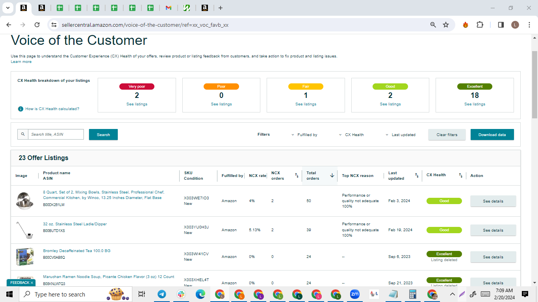
Task: Sort by Total orders arrow
Action: 332,175
